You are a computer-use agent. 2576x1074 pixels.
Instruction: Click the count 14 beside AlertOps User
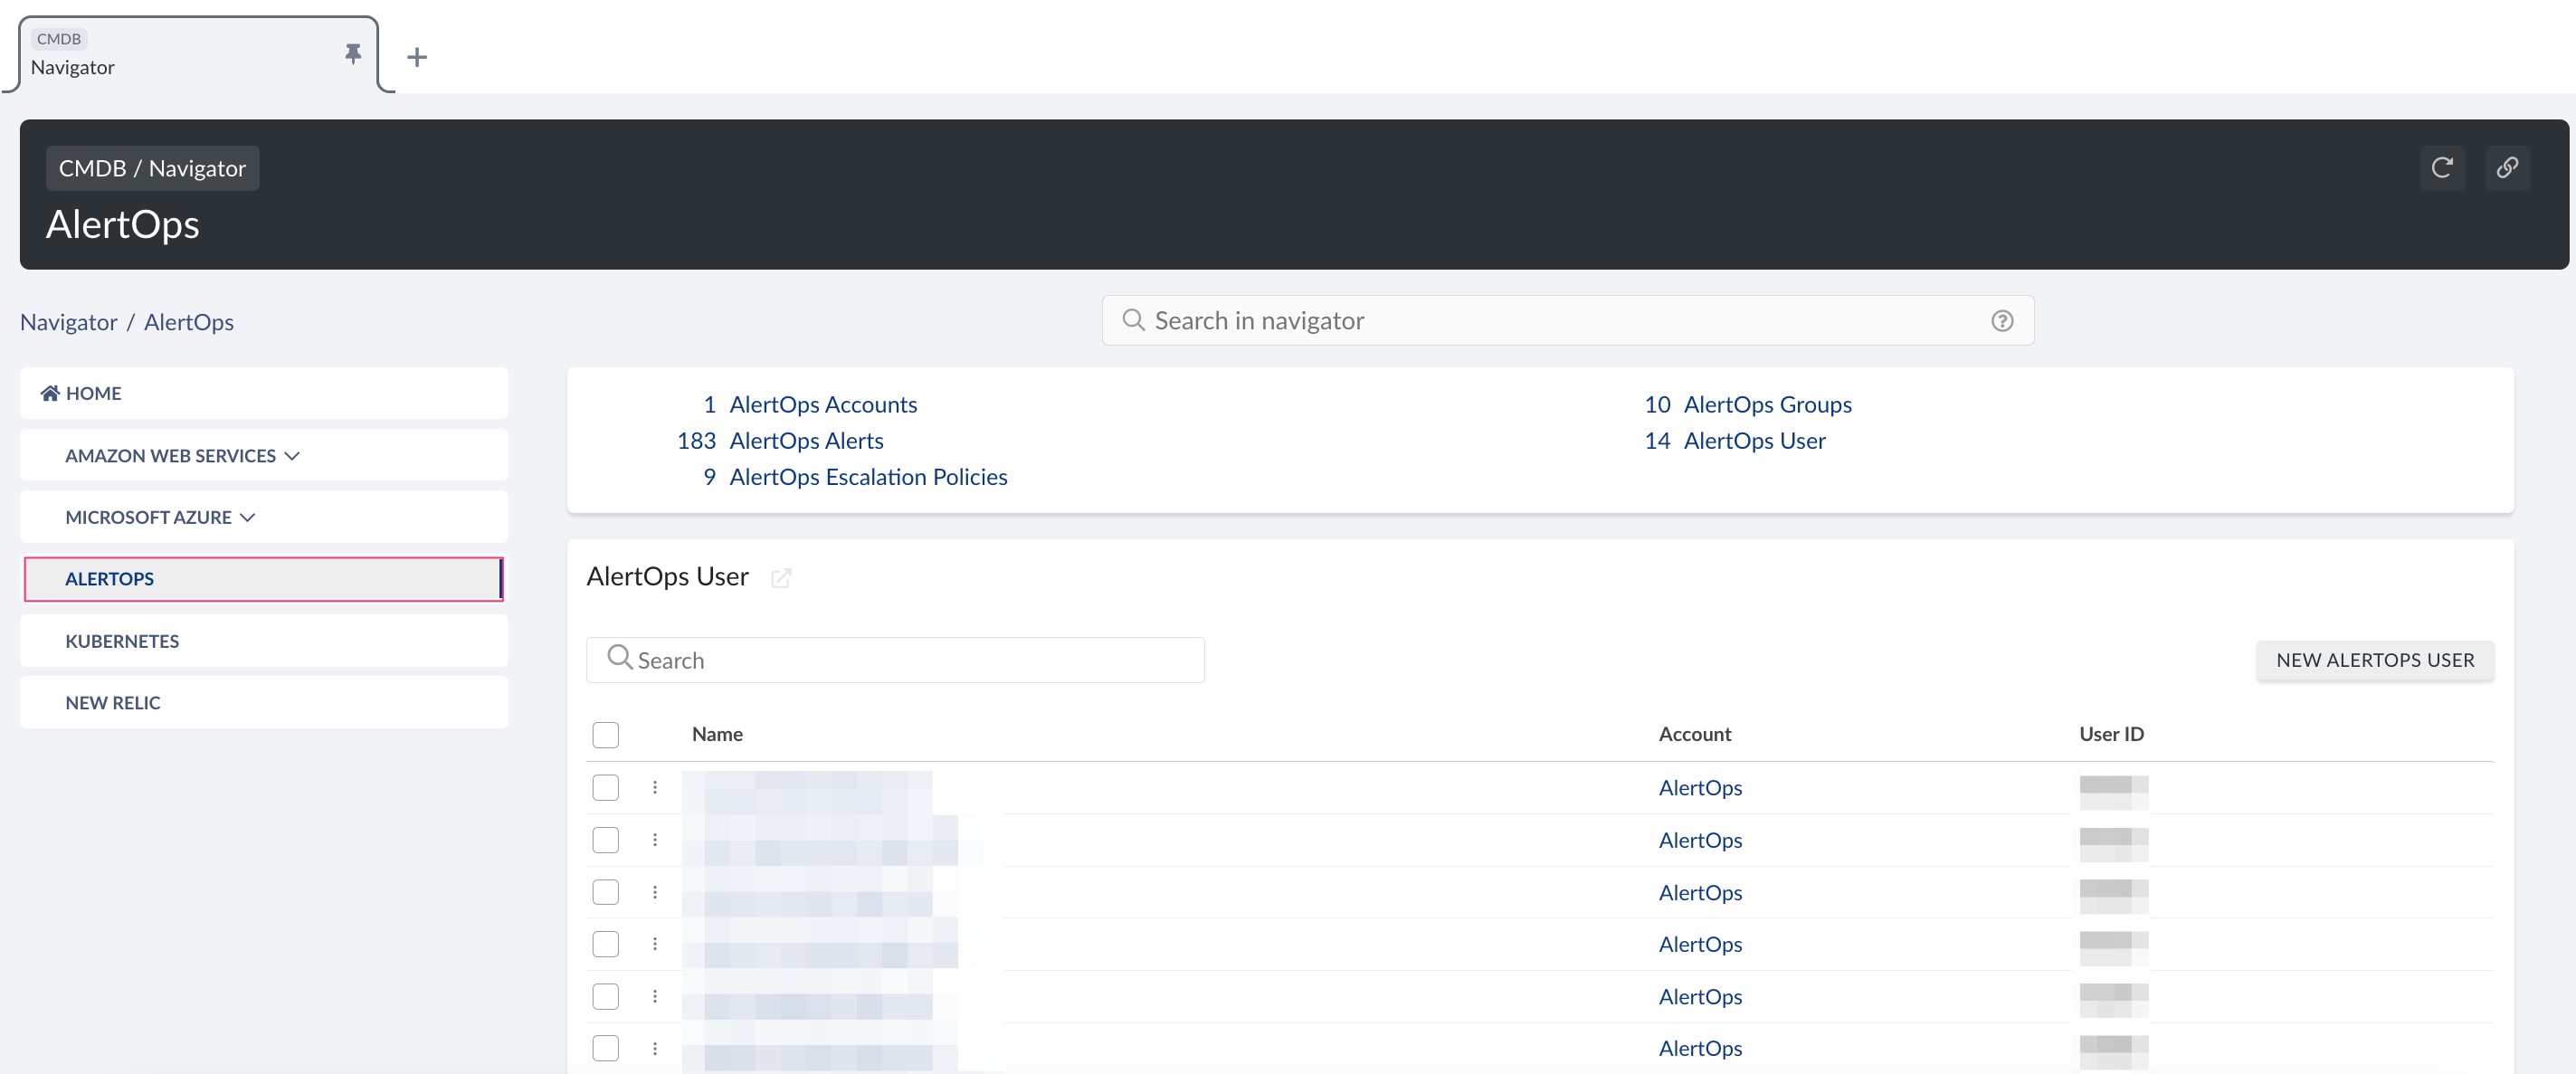click(1657, 441)
